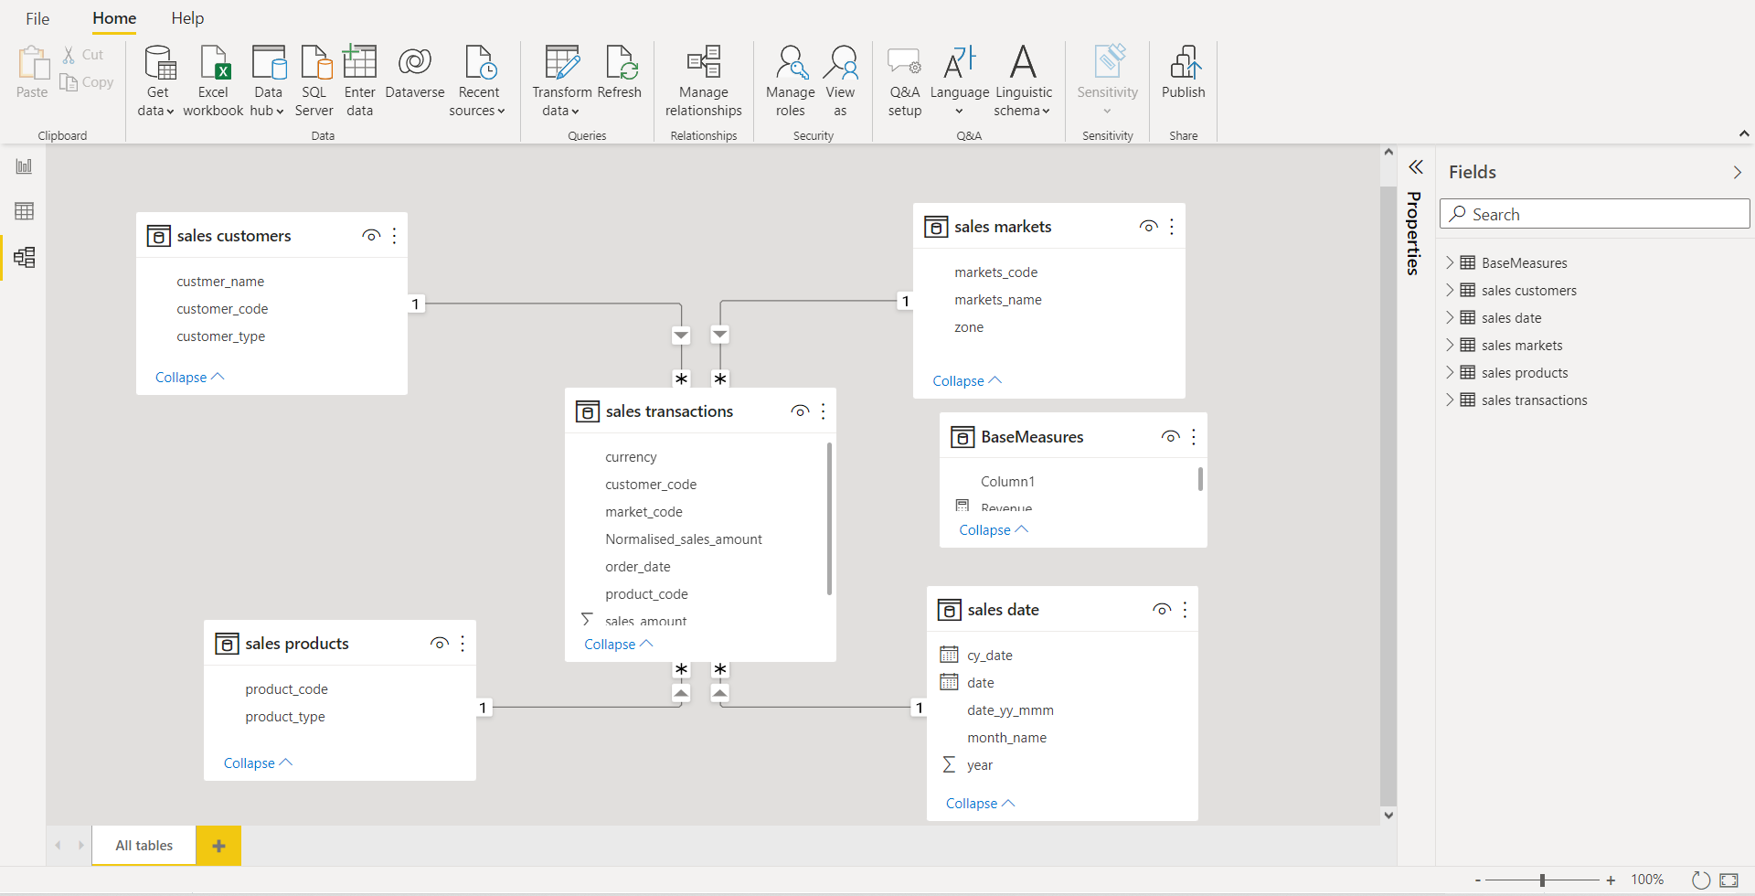This screenshot has width=1755, height=896.
Task: Expand sales customers in Fields pane
Action: pos(1450,290)
